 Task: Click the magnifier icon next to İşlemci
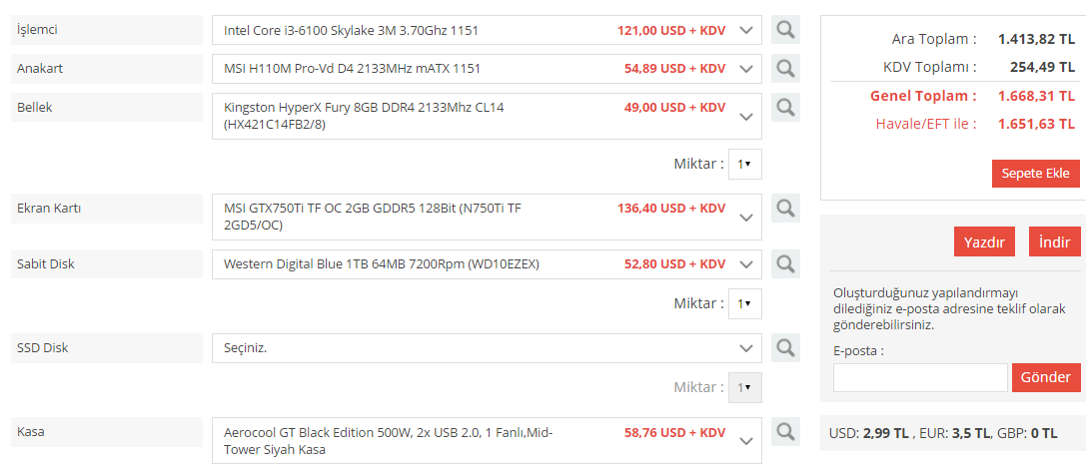(785, 30)
